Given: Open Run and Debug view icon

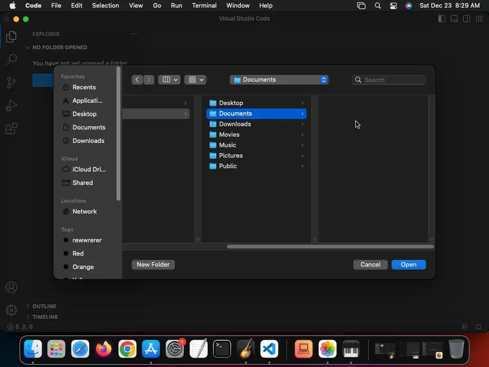Looking at the screenshot, I should click(x=11, y=106).
